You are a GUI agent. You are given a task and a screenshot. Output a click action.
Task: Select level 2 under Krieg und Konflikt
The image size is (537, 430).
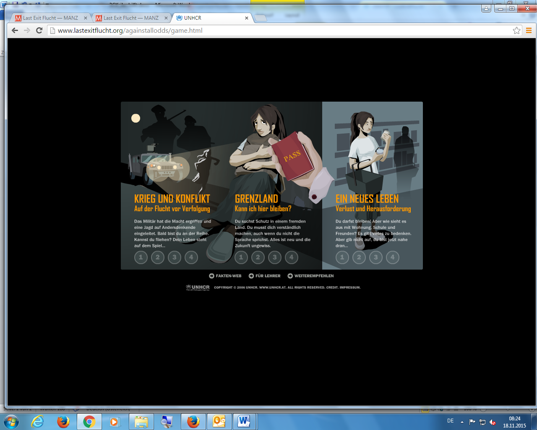(x=158, y=257)
